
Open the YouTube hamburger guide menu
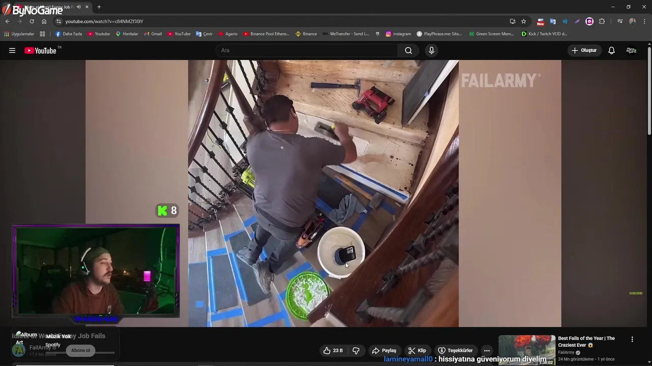(x=12, y=50)
